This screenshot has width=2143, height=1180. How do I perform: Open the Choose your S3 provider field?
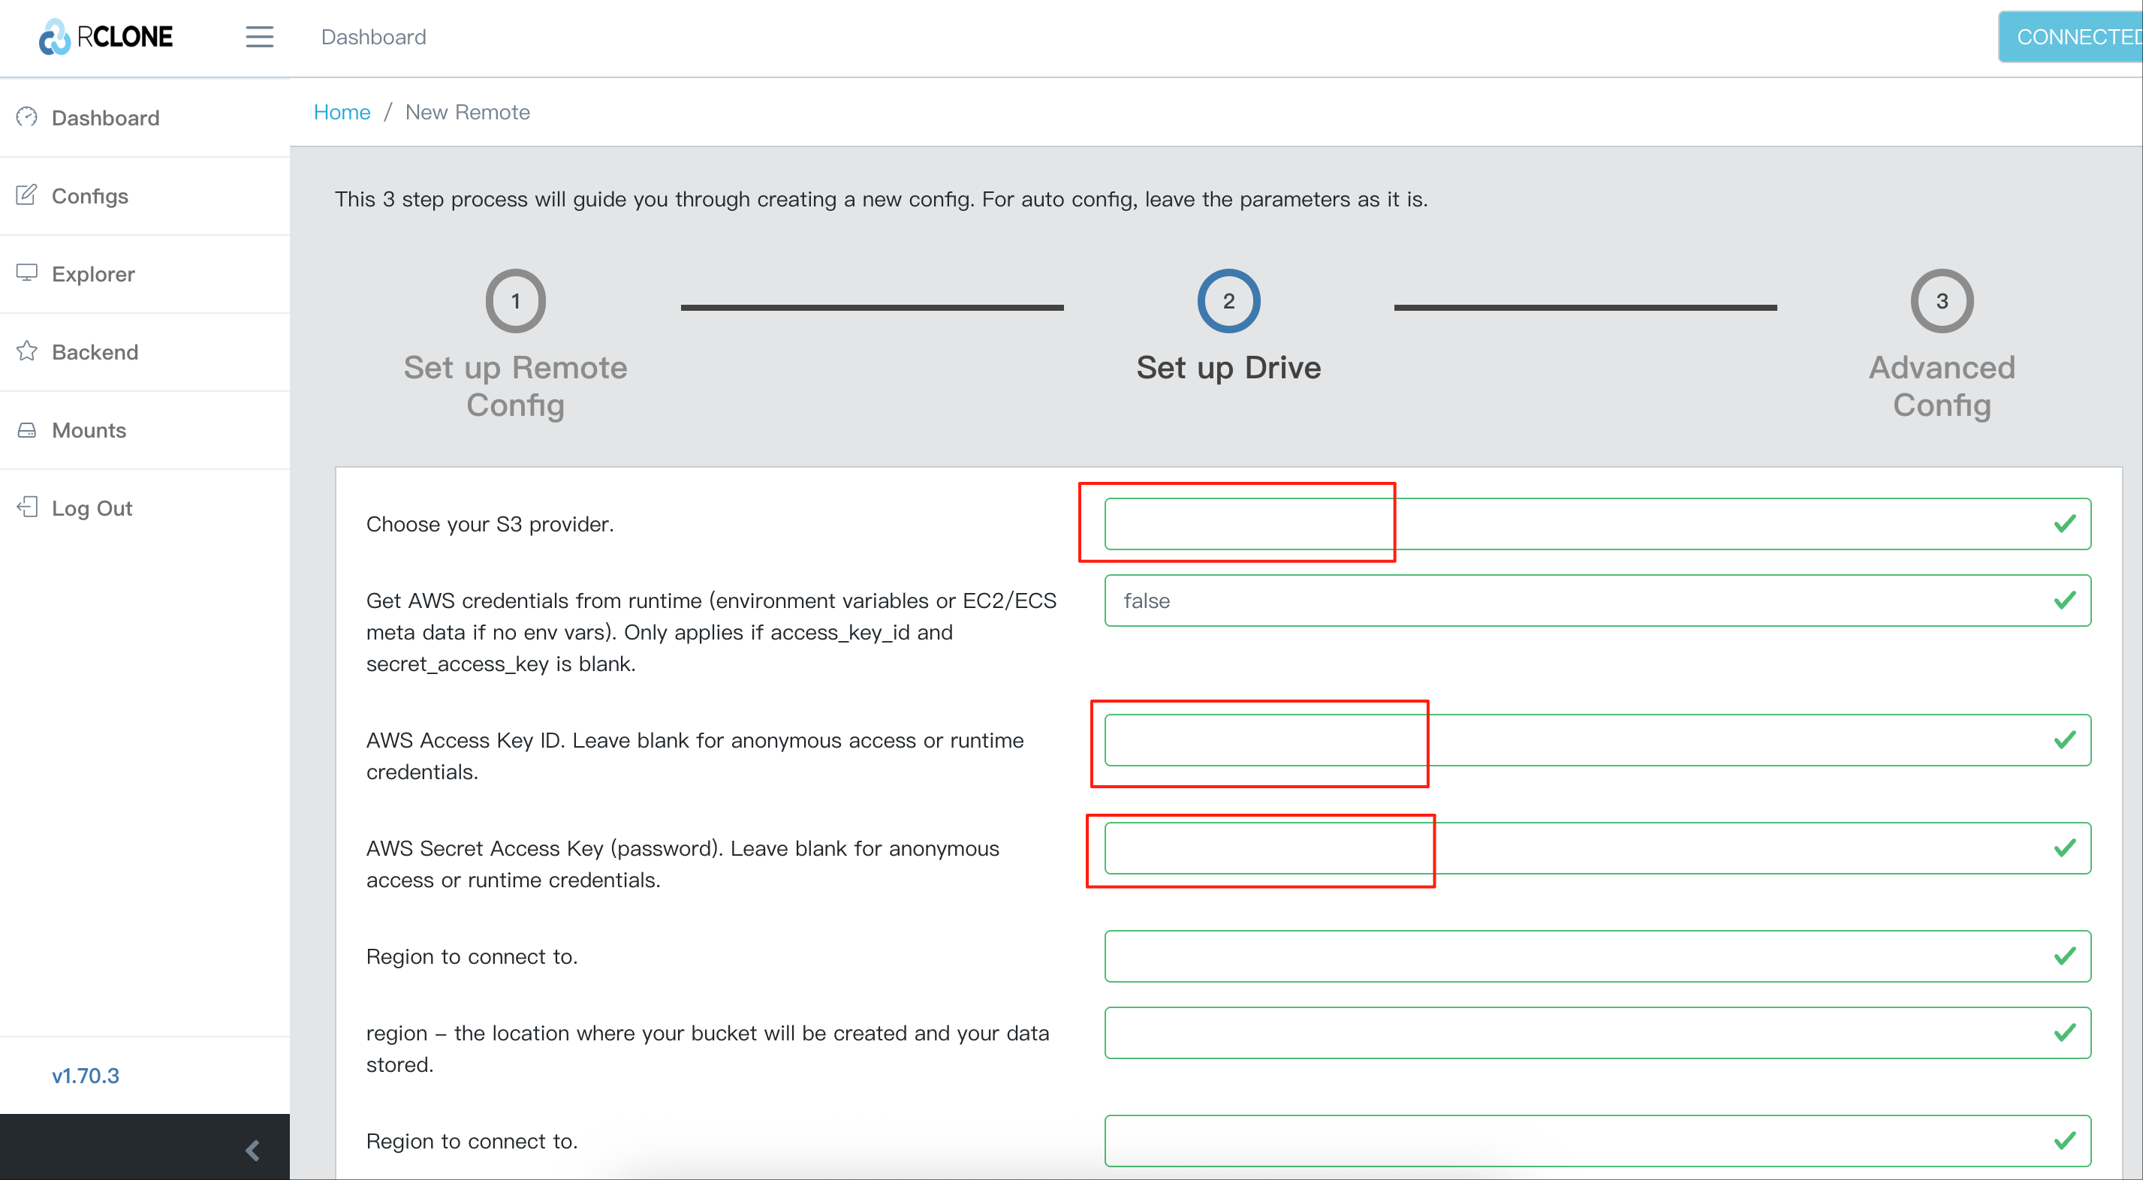1597,524
